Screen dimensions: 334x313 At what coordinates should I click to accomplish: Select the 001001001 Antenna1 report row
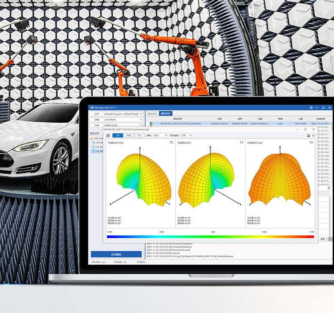coord(181,124)
